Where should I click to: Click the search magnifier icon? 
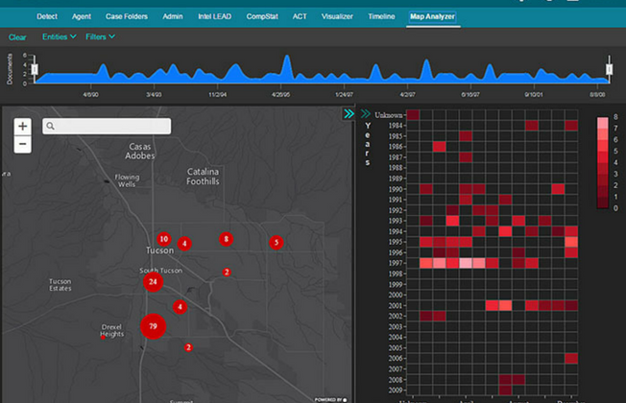pos(50,126)
